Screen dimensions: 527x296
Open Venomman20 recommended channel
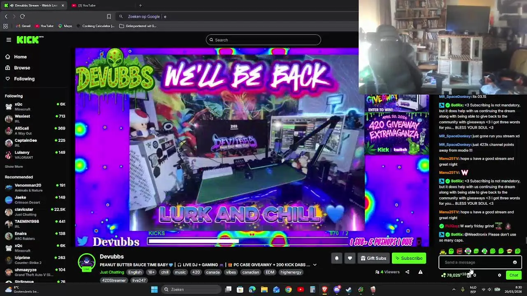click(x=35, y=187)
